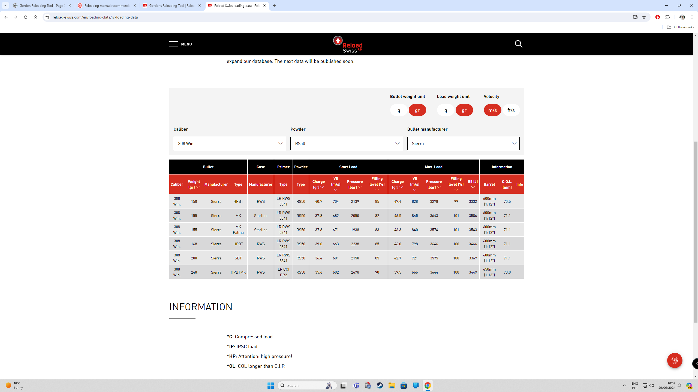698x392 pixels.
Task: Launch Steam from the taskbar
Action: [380, 385]
